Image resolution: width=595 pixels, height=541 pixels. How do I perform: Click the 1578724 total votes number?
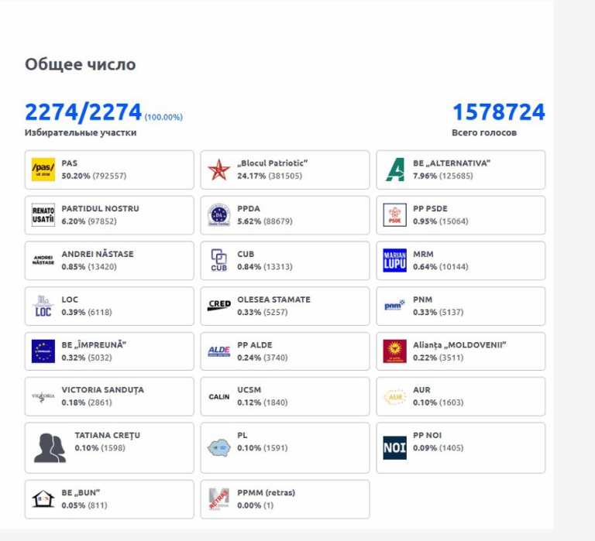499,112
